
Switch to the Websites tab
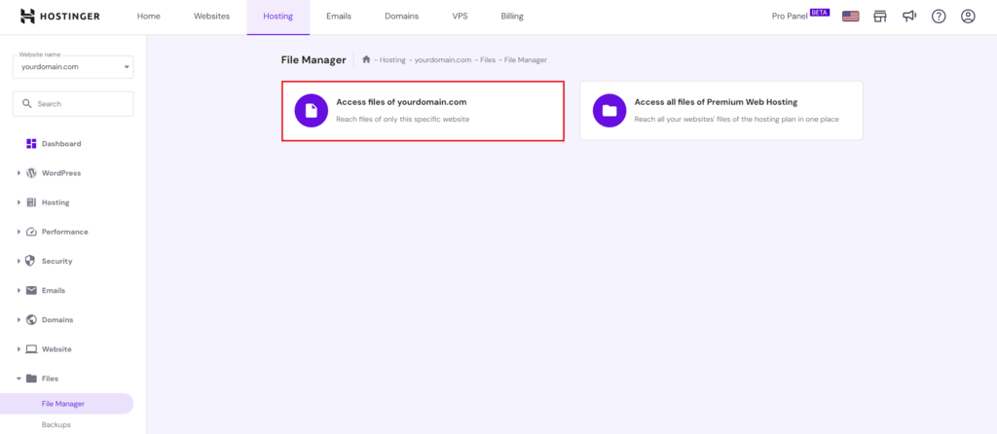pyautogui.click(x=211, y=17)
